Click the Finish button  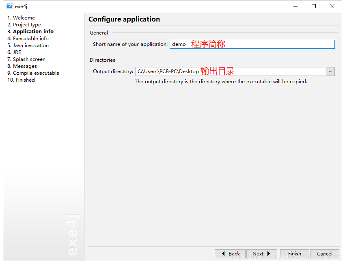[295, 253]
